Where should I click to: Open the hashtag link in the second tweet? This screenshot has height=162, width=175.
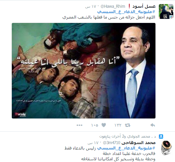tap(126, 148)
